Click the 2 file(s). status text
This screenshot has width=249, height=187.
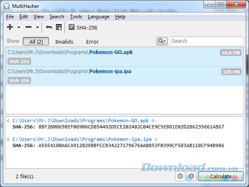coord(25,176)
